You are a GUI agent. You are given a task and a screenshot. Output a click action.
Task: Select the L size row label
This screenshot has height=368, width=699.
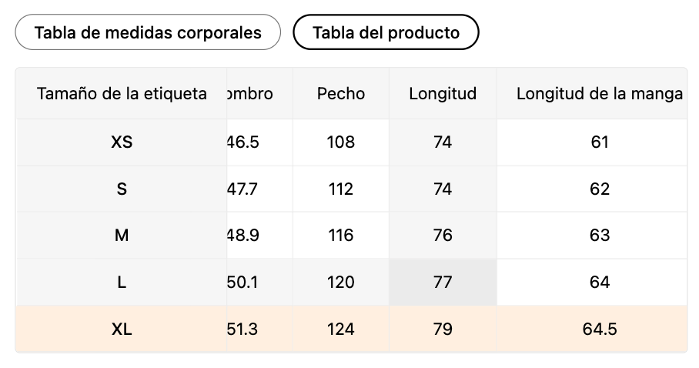pos(122,283)
